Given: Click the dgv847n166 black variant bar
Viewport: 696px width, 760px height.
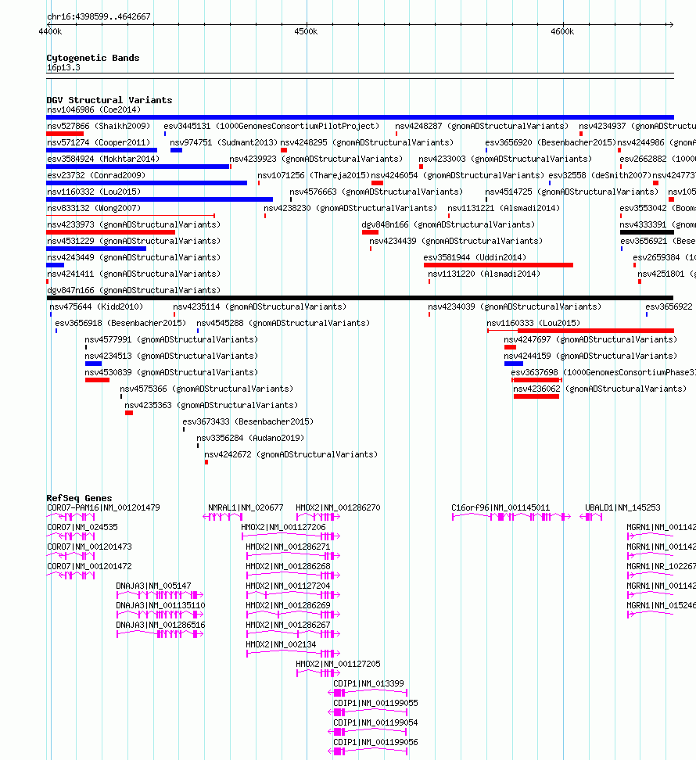Looking at the screenshot, I should 360,298.
